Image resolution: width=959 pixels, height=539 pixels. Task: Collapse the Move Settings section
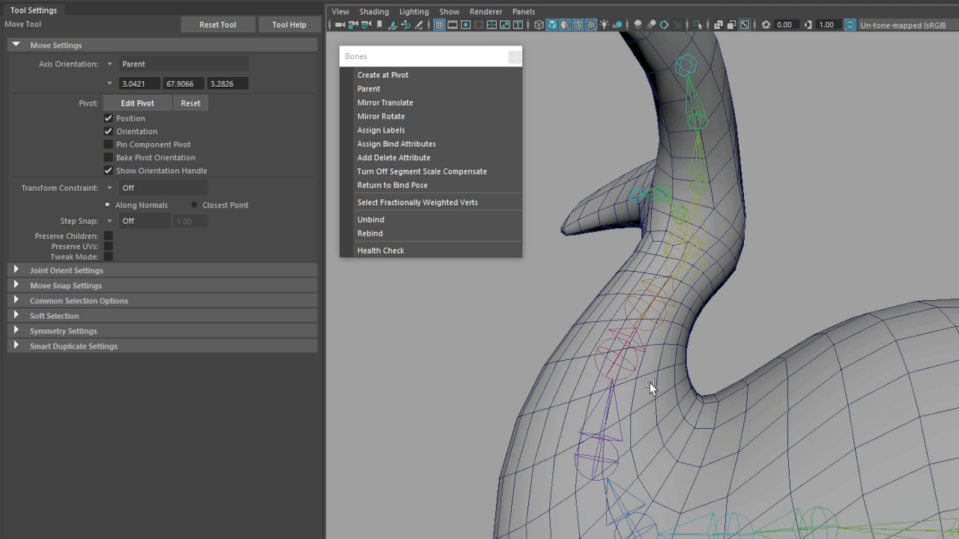point(16,45)
